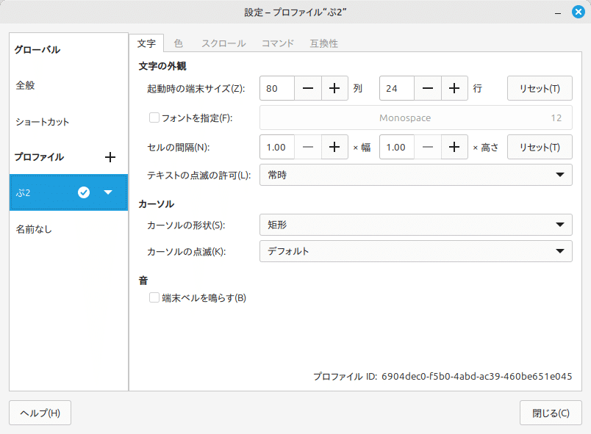This screenshot has height=434, width=591.
Task: Increase startup terminal rows with plus
Action: 454,88
